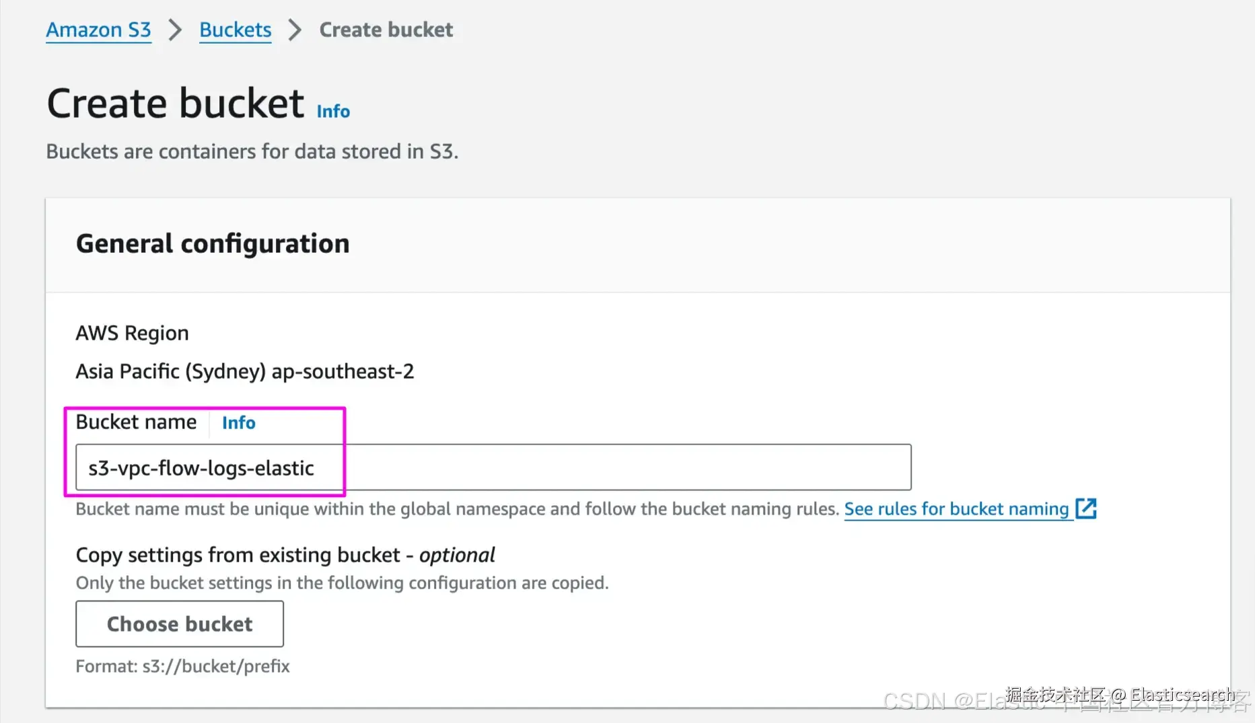
Task: Select the Create bucket breadcrumb item
Action: click(x=386, y=30)
